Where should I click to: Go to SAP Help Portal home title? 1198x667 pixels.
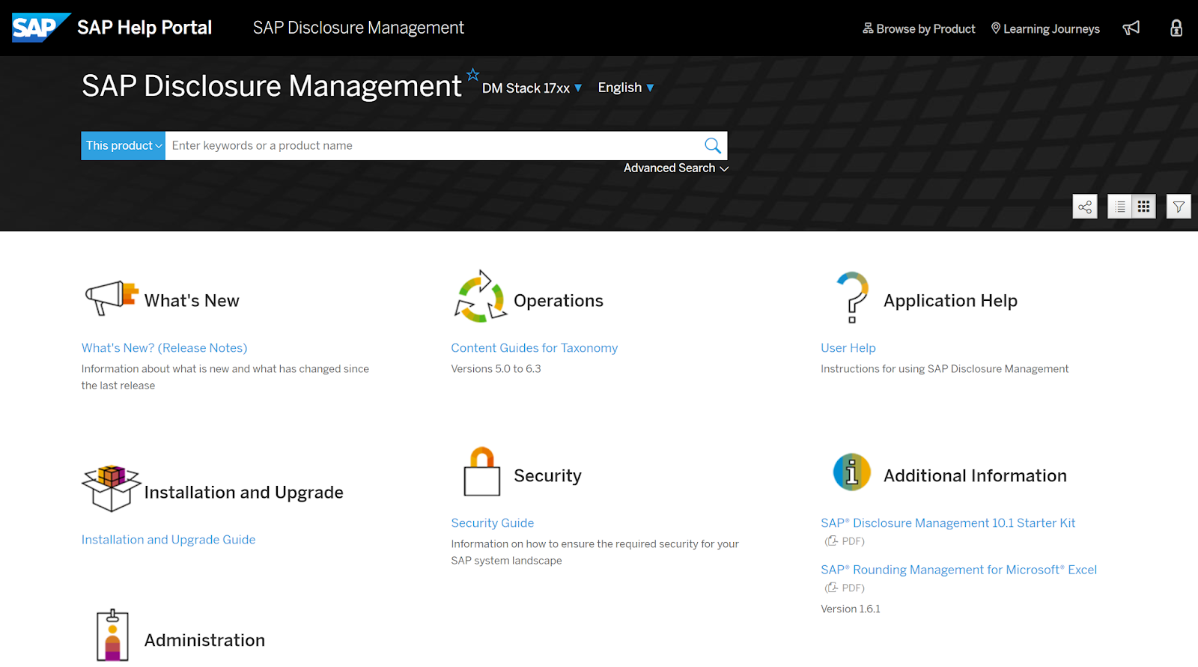(145, 28)
